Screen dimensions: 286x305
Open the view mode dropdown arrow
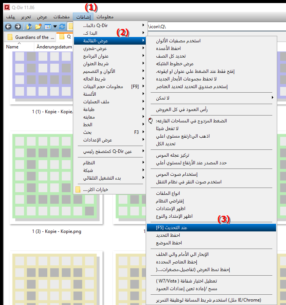[x=55, y=26]
